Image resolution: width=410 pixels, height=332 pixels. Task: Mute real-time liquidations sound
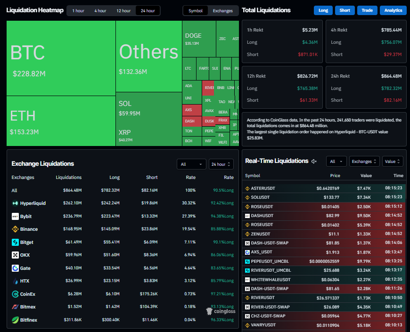point(314,161)
